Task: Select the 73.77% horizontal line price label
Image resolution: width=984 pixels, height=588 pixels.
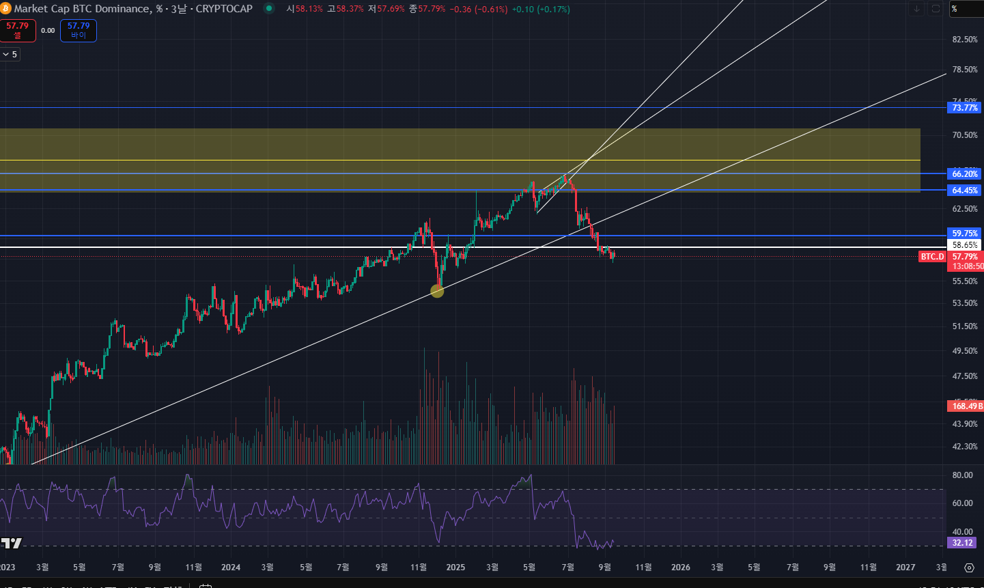Action: 965,108
